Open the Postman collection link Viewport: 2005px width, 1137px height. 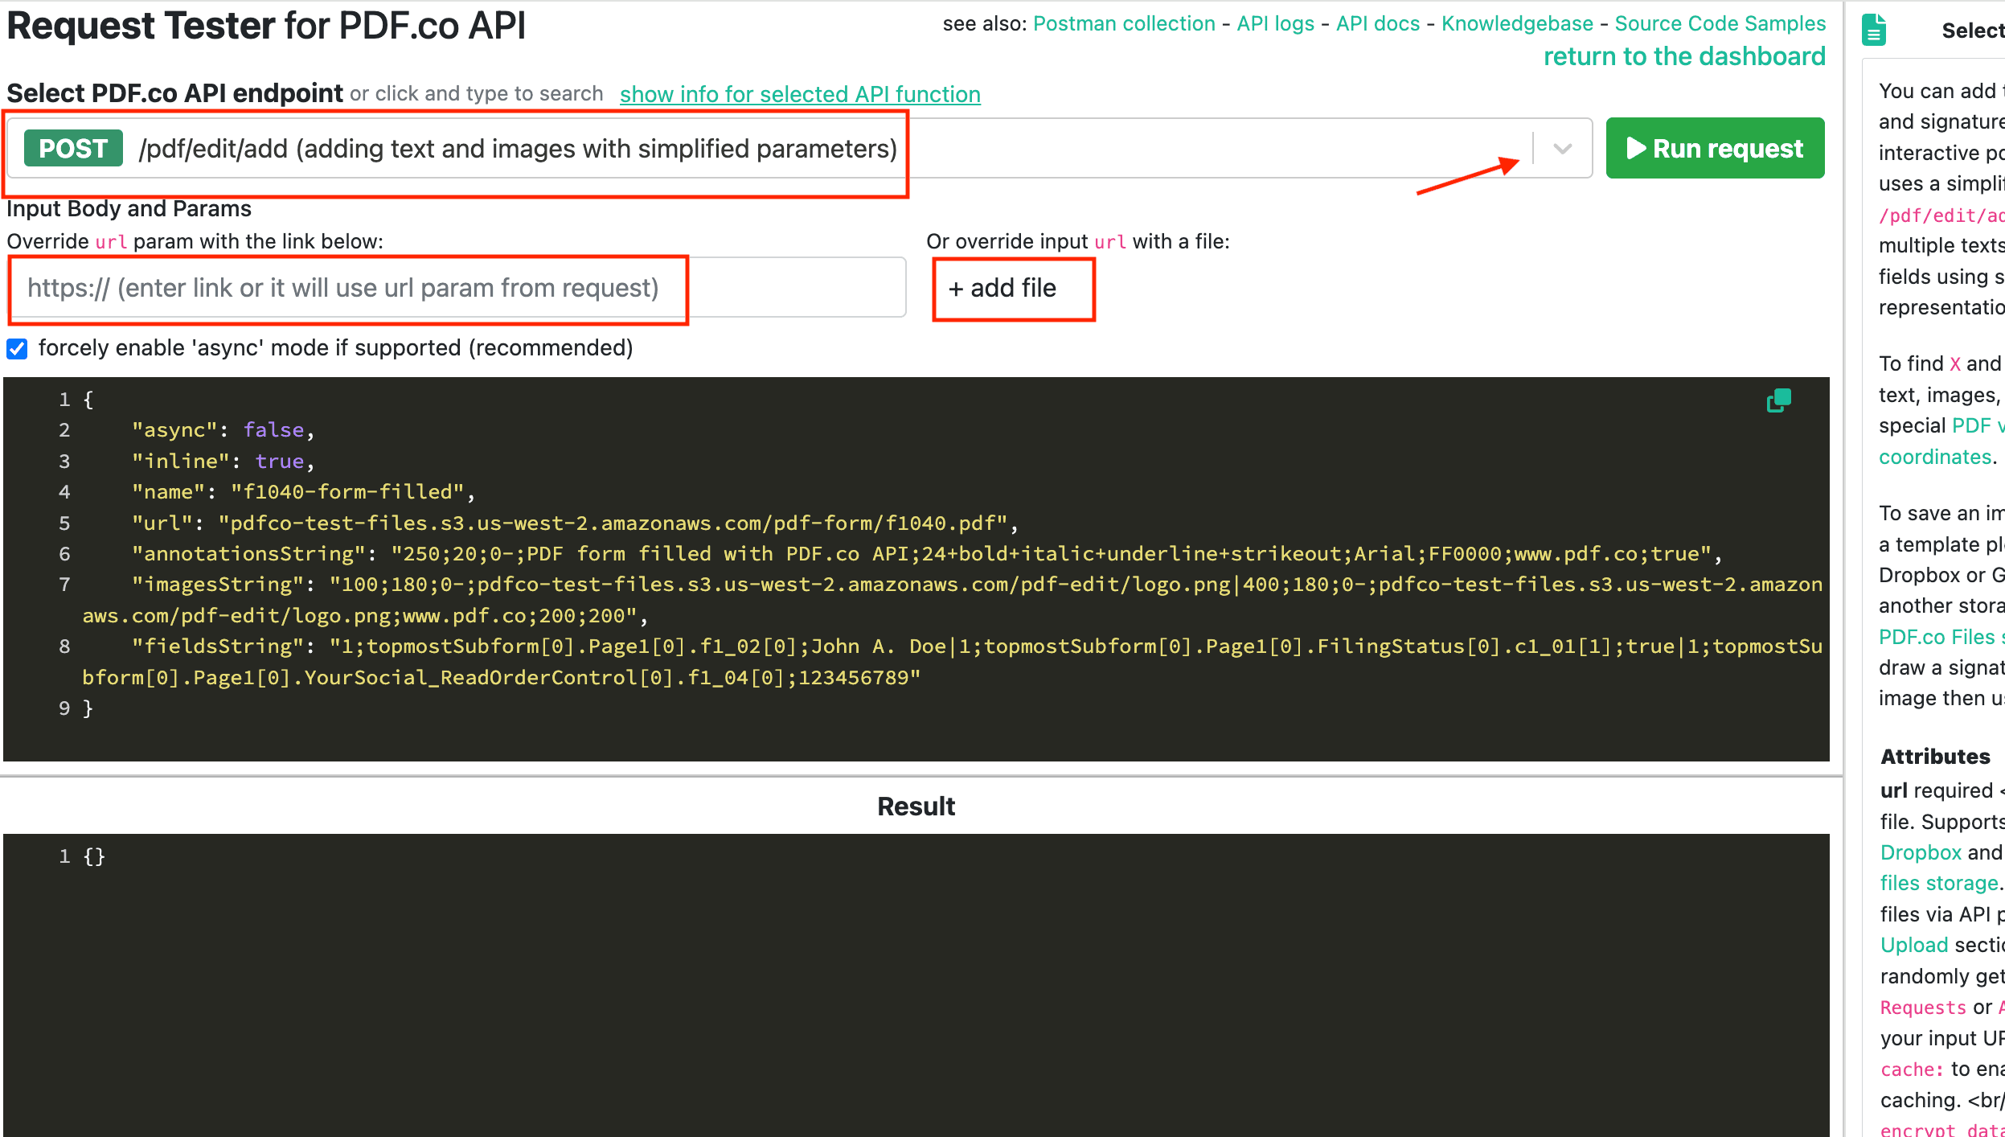1123,24
